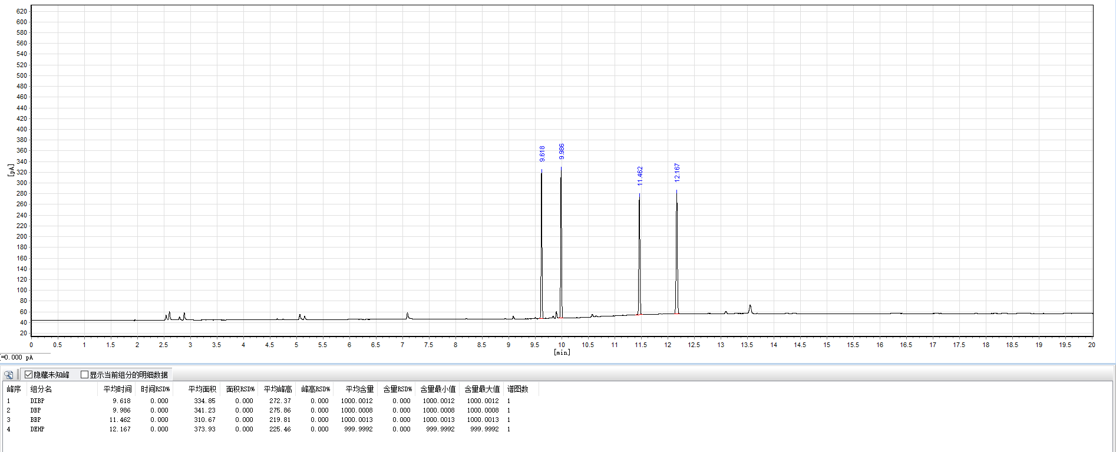Click the preview icon beside the checkboxes
This screenshot has height=452, width=1116.
[x=9, y=375]
